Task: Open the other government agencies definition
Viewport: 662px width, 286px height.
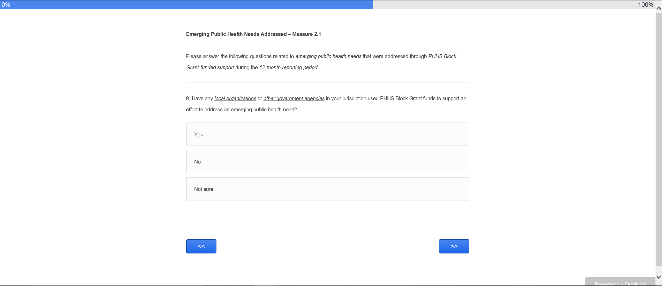Action: point(294,98)
